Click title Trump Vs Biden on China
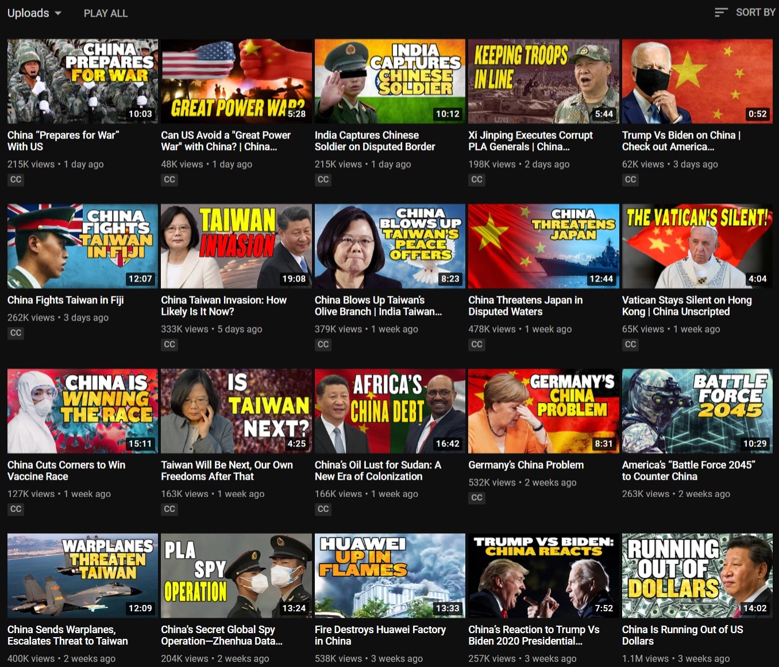The image size is (779, 667). pos(681,141)
